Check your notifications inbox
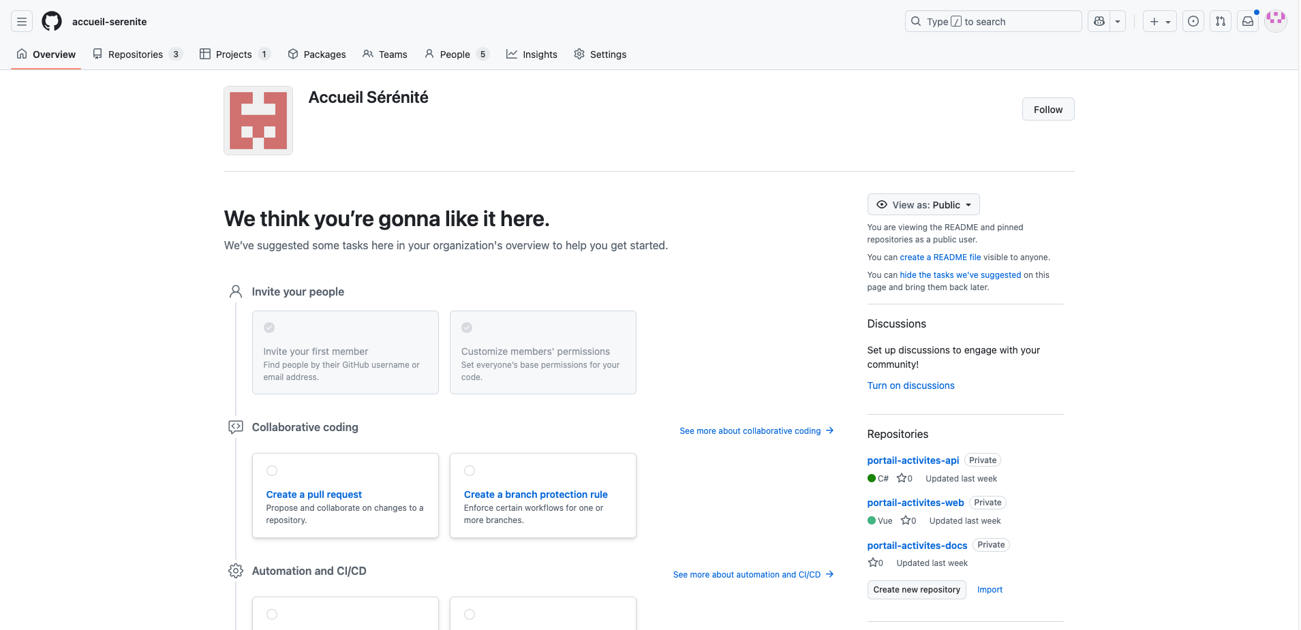The height and width of the screenshot is (630, 1301). point(1247,21)
